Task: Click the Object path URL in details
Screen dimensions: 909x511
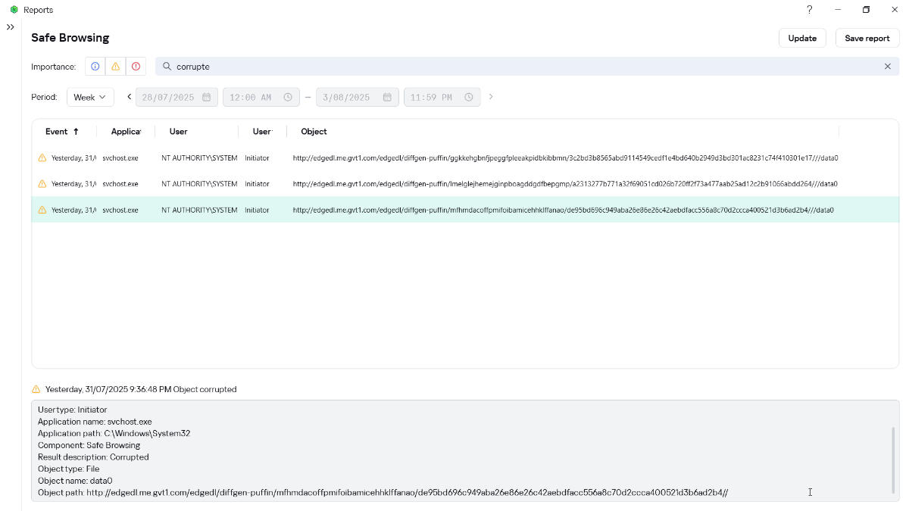Action: pos(407,493)
